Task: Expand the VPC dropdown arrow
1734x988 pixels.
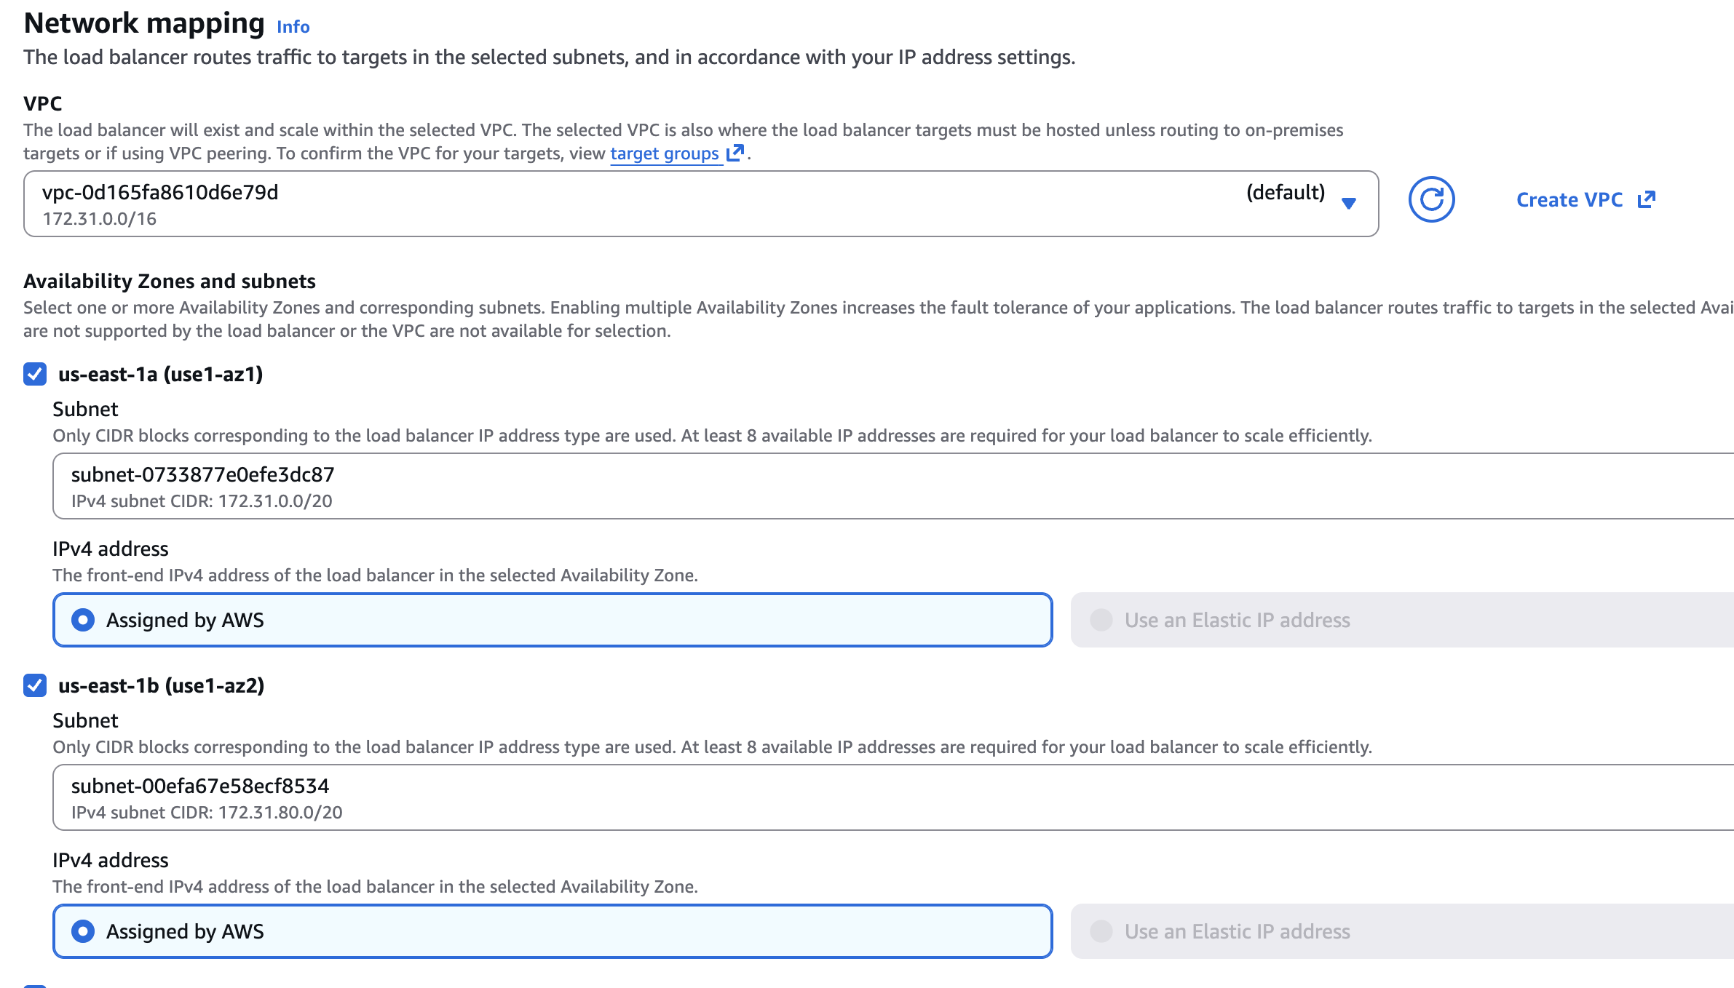Action: 1348,203
